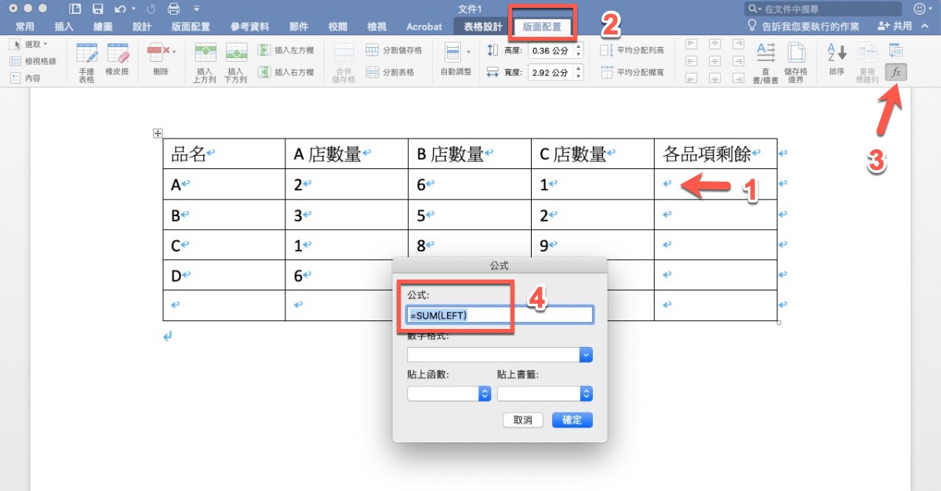Click the Cancel (取消) button in dialog
The height and width of the screenshot is (491, 941).
point(523,420)
